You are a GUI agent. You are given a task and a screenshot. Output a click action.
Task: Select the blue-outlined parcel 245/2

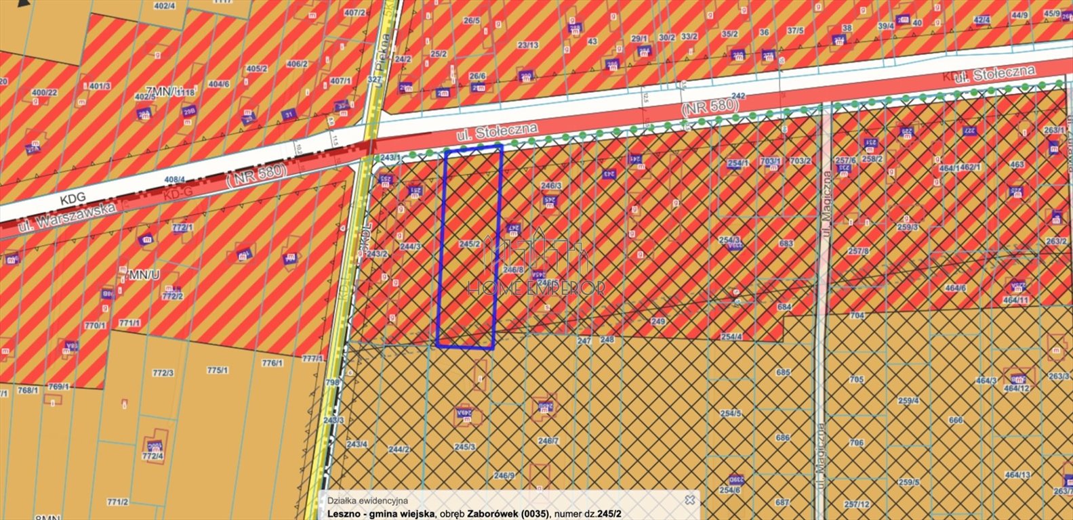coord(469,271)
